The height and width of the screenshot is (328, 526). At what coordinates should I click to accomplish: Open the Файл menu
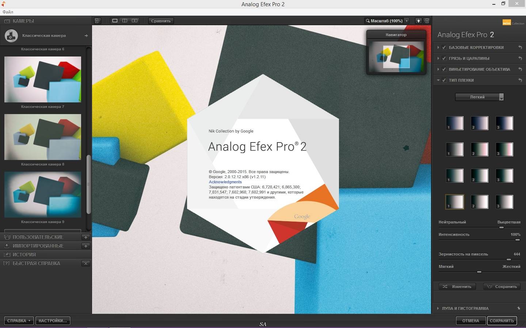coord(8,12)
